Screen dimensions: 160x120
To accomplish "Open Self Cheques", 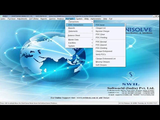I will tap(109, 65).
